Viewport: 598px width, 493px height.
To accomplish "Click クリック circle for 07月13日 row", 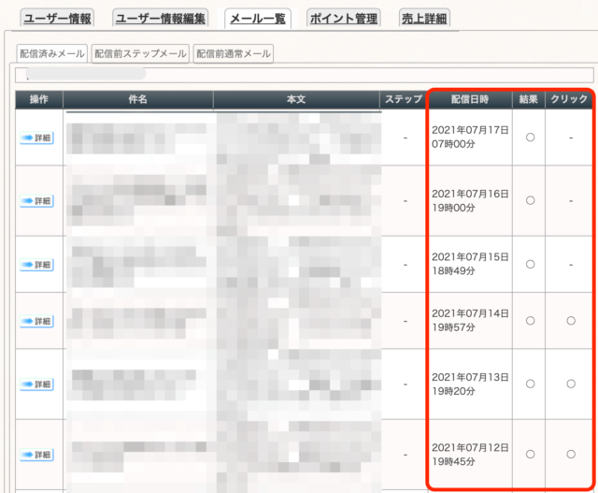I will pyautogui.click(x=571, y=384).
